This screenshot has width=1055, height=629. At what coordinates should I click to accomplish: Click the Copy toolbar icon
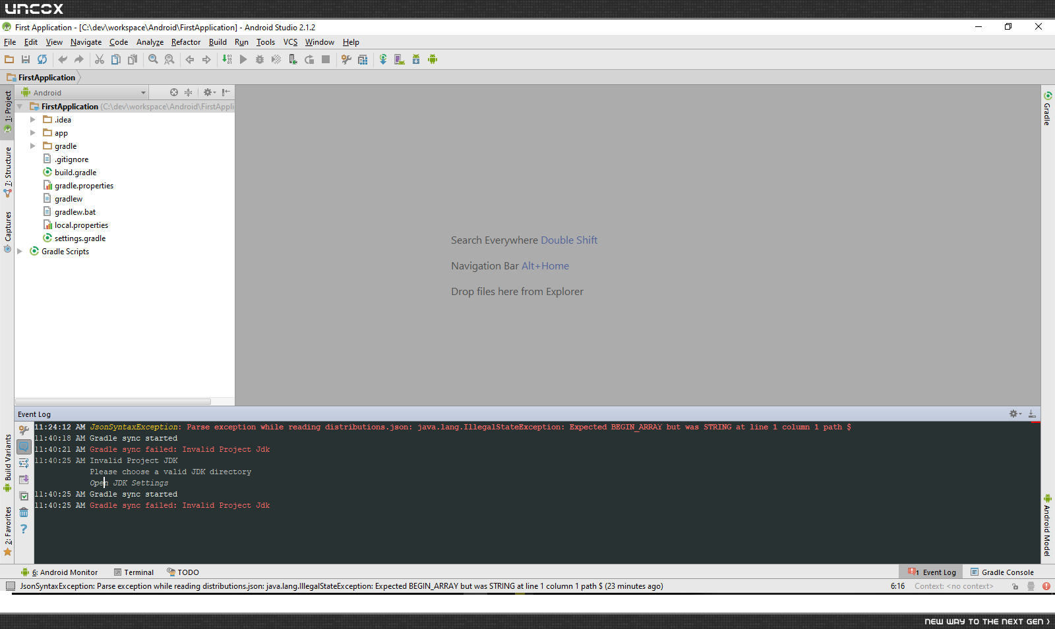pyautogui.click(x=116, y=59)
